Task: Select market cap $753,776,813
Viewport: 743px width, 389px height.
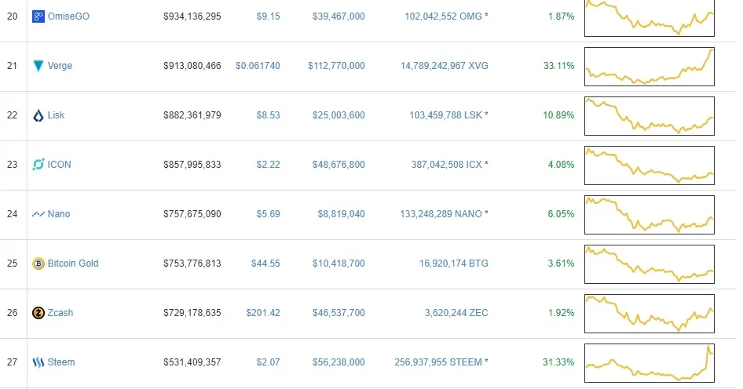Action: click(192, 263)
